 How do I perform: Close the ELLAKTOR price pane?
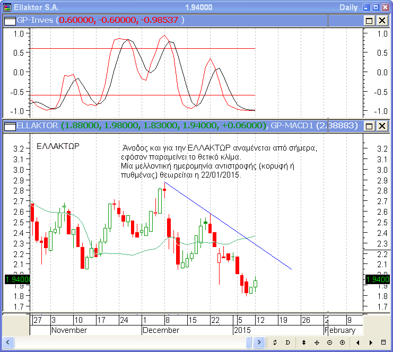pos(382,126)
